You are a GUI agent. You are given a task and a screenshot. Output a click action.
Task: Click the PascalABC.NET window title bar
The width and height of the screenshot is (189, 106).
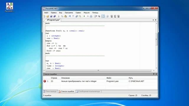(93, 9)
